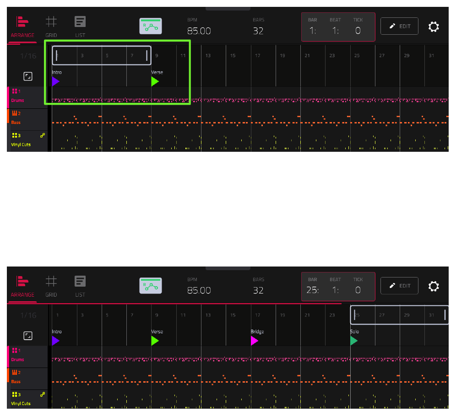Open settings gear in the top screenshot
This screenshot has width=456, height=416.
coord(434,27)
